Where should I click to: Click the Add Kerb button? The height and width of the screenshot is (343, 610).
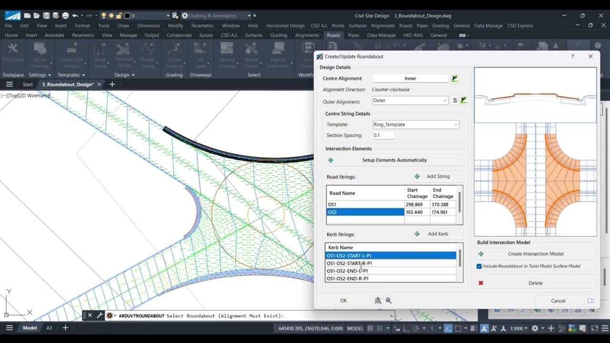[437, 234]
